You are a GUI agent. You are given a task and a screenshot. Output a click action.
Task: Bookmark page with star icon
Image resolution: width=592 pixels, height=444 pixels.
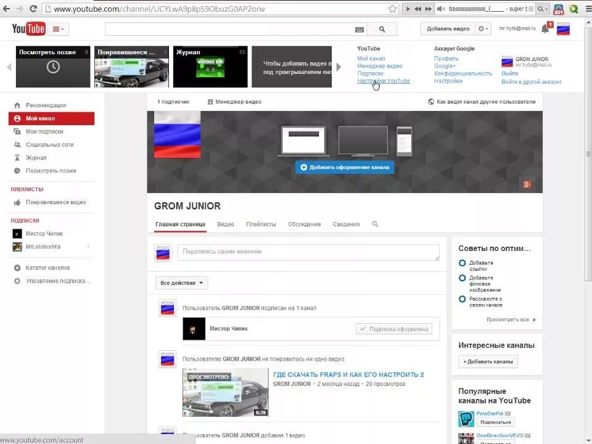[393, 9]
